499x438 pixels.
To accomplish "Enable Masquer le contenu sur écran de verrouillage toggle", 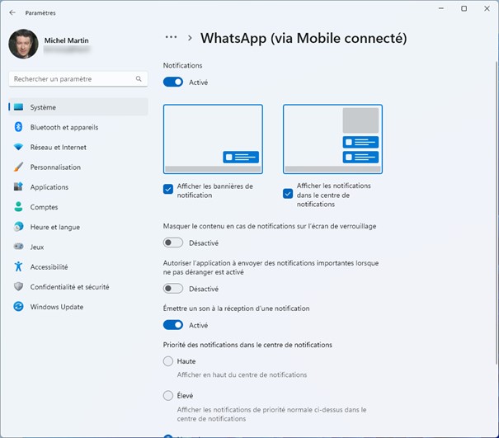I will (x=173, y=243).
